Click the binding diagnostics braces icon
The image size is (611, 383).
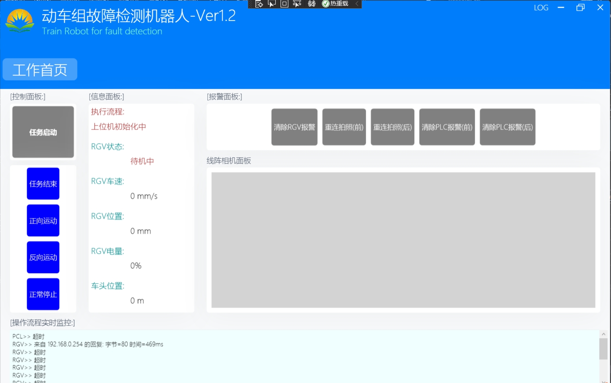(x=312, y=4)
